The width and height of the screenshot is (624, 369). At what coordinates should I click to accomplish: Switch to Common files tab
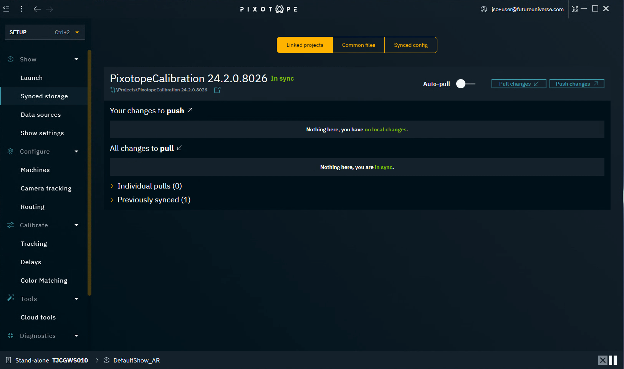click(x=359, y=45)
